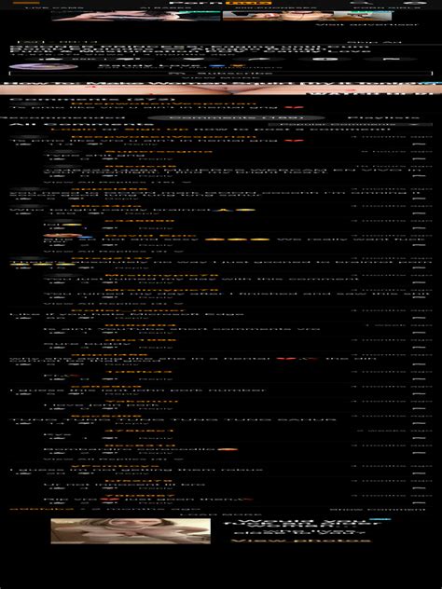The image size is (442, 589).
Task: Expand View All Replies under David Felix reply
Action: pyautogui.click(x=114, y=251)
